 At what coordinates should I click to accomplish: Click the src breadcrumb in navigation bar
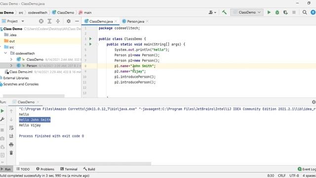point(21,12)
